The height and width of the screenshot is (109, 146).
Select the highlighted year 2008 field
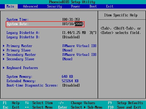[x=79, y=24]
